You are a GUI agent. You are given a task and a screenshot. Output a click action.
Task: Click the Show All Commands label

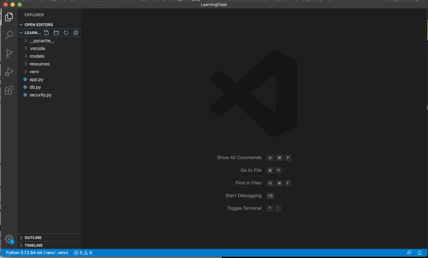(x=239, y=158)
